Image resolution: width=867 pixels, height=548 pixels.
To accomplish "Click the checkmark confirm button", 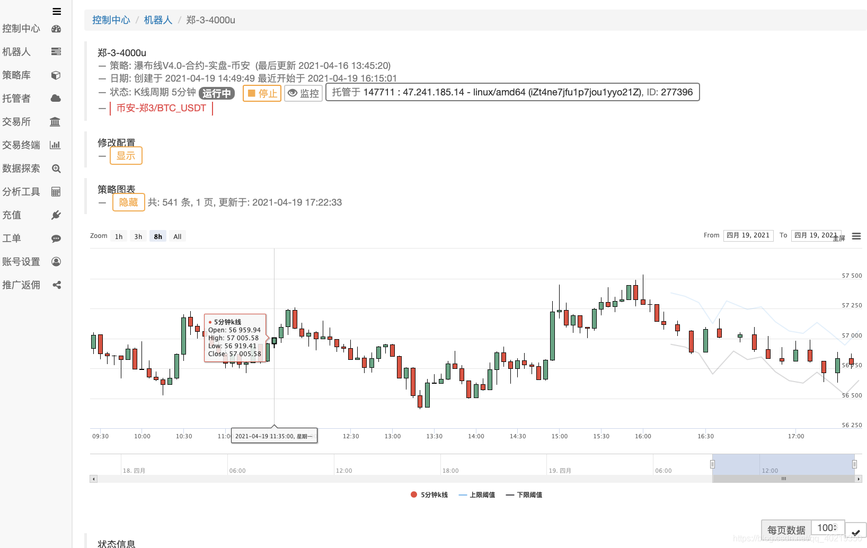I will pyautogui.click(x=856, y=532).
